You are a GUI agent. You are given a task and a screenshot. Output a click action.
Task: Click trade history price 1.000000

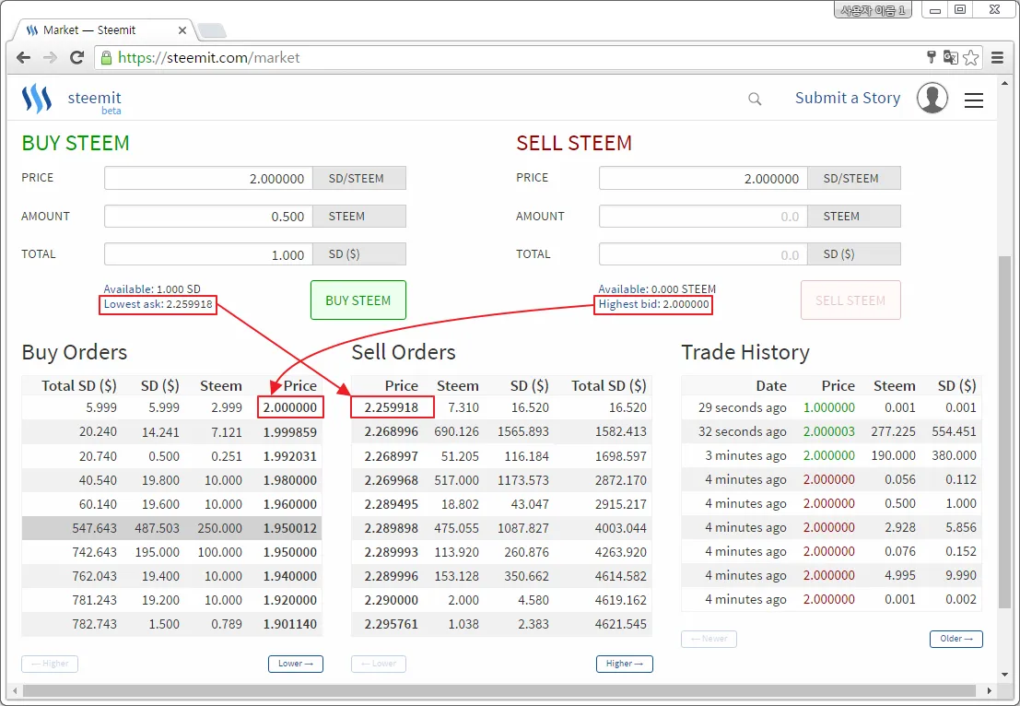[828, 407]
